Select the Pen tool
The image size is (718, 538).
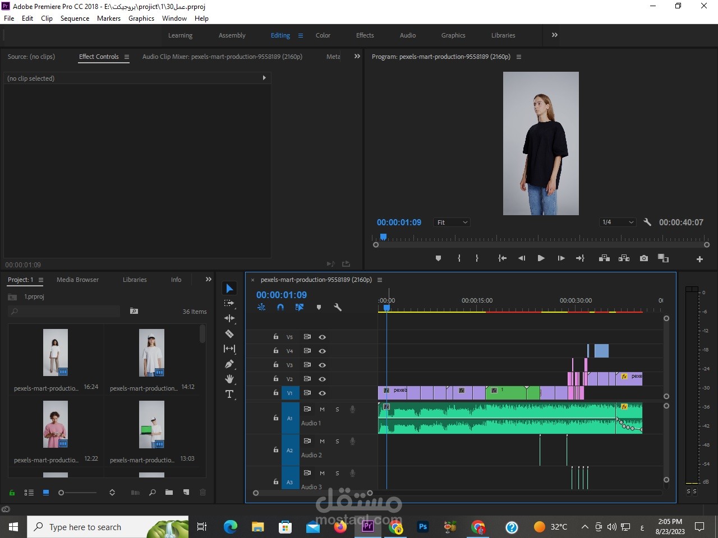click(x=229, y=364)
